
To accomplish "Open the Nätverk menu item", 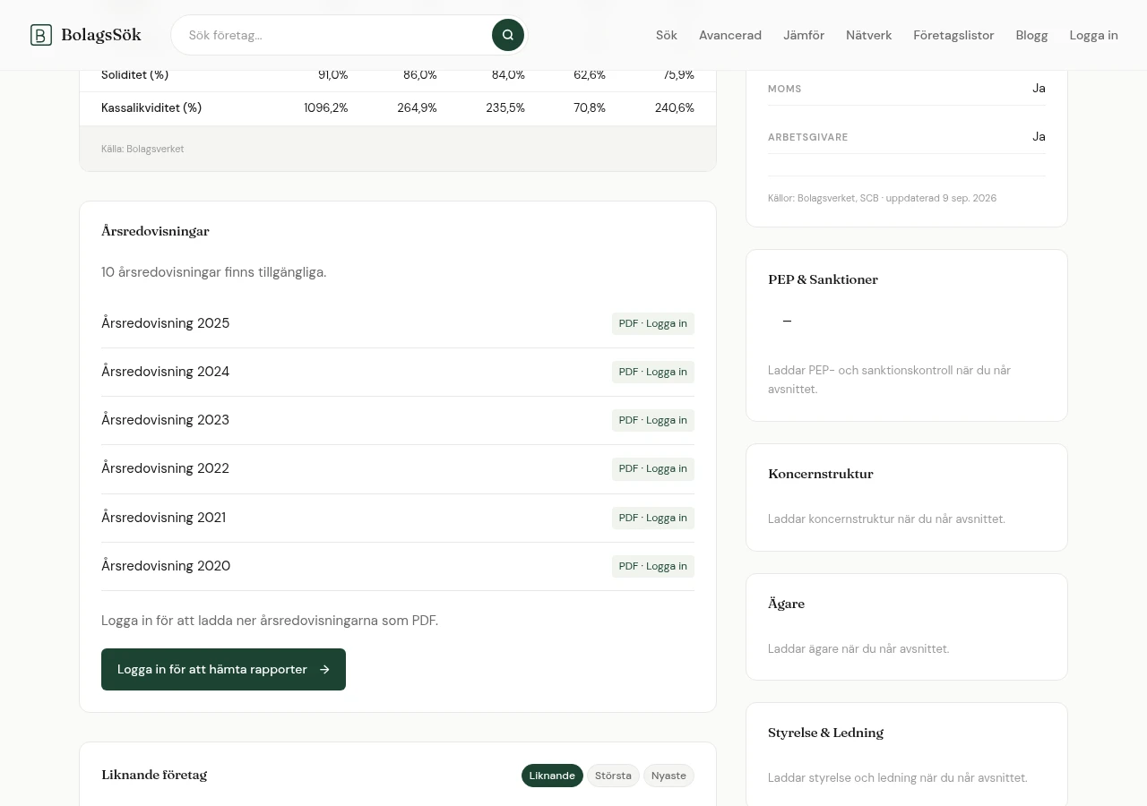I will pos(868,35).
